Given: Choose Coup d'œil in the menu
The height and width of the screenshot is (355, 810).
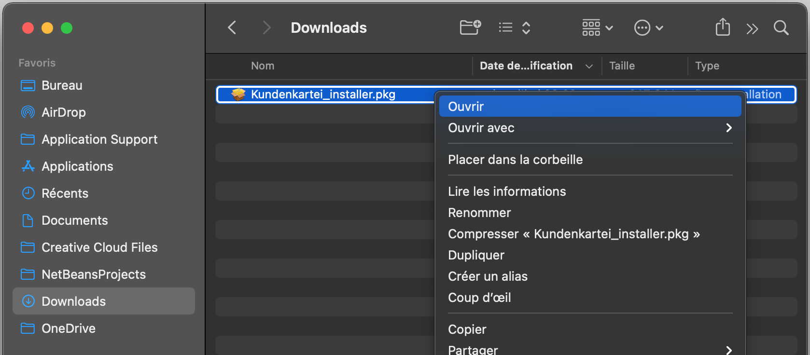Looking at the screenshot, I should (x=590, y=297).
